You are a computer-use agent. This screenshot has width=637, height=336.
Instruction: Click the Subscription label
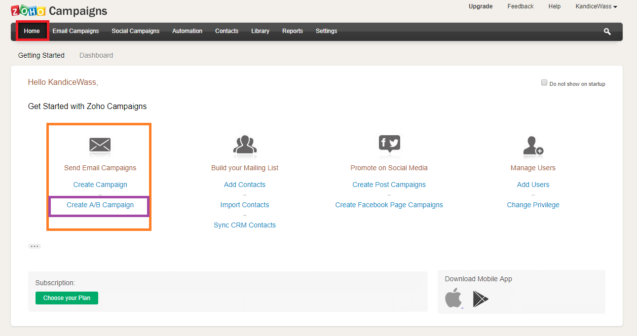[x=55, y=283]
